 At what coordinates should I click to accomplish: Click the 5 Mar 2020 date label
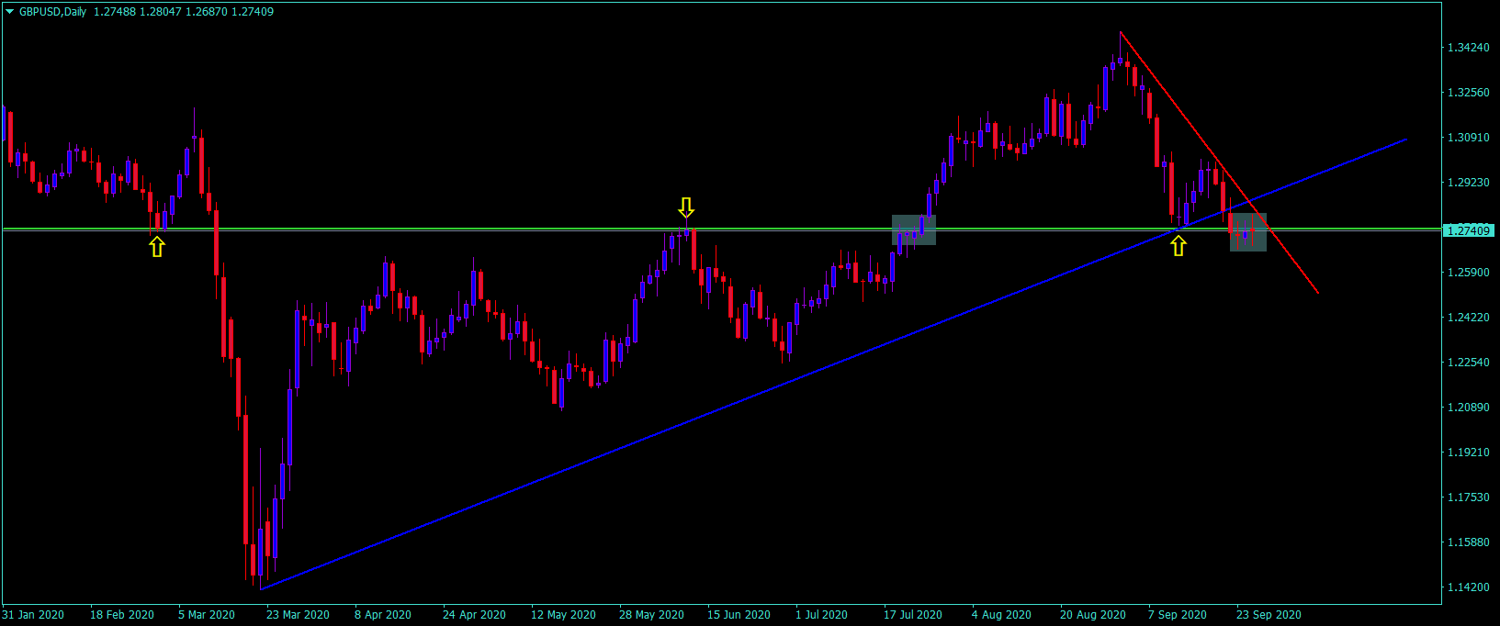[x=207, y=615]
